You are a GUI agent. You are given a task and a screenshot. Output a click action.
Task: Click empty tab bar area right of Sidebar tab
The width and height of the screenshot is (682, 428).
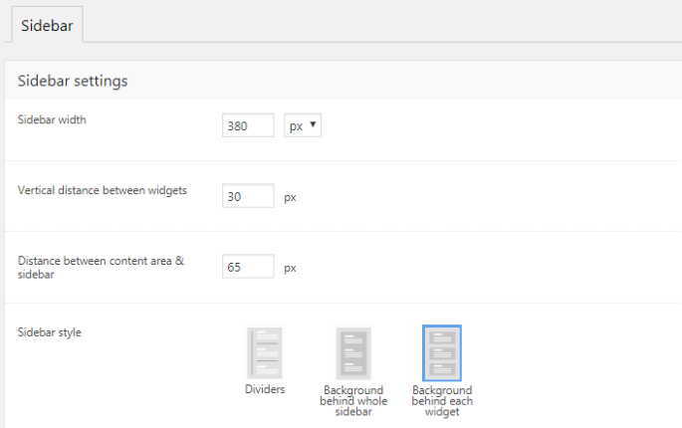pos(378,23)
